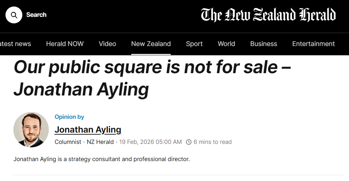The height and width of the screenshot is (181, 349).
Task: Click the "6 mins to read" text
Action: 213,142
